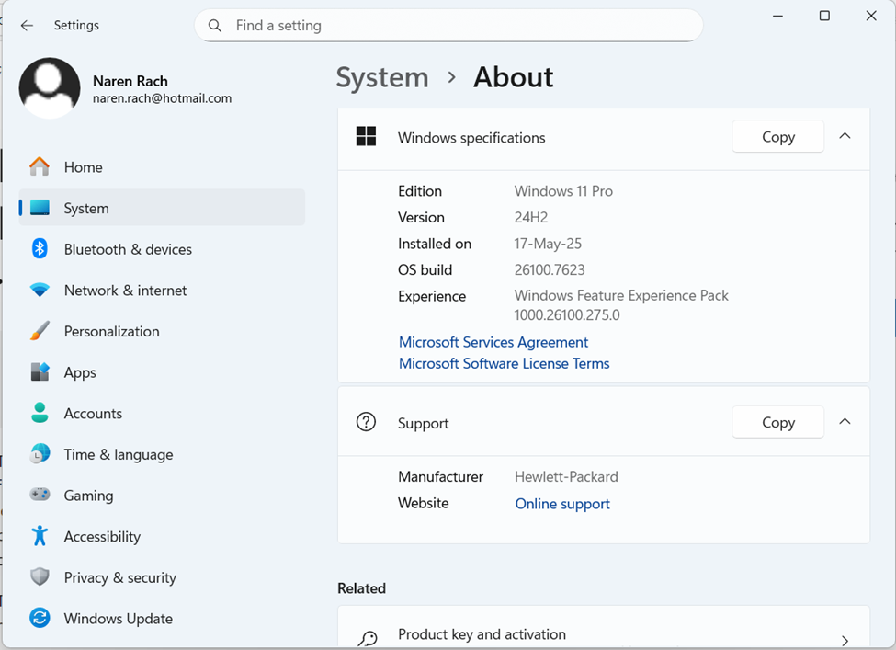Copy the Support section details

pos(777,423)
